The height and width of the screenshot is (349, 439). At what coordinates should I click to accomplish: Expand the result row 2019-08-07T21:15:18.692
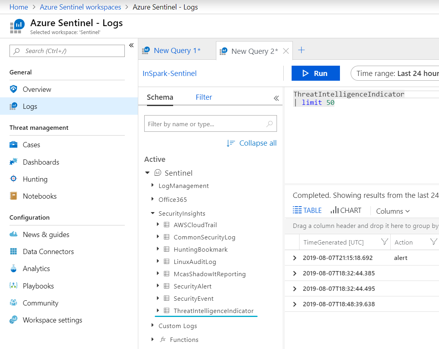point(294,258)
